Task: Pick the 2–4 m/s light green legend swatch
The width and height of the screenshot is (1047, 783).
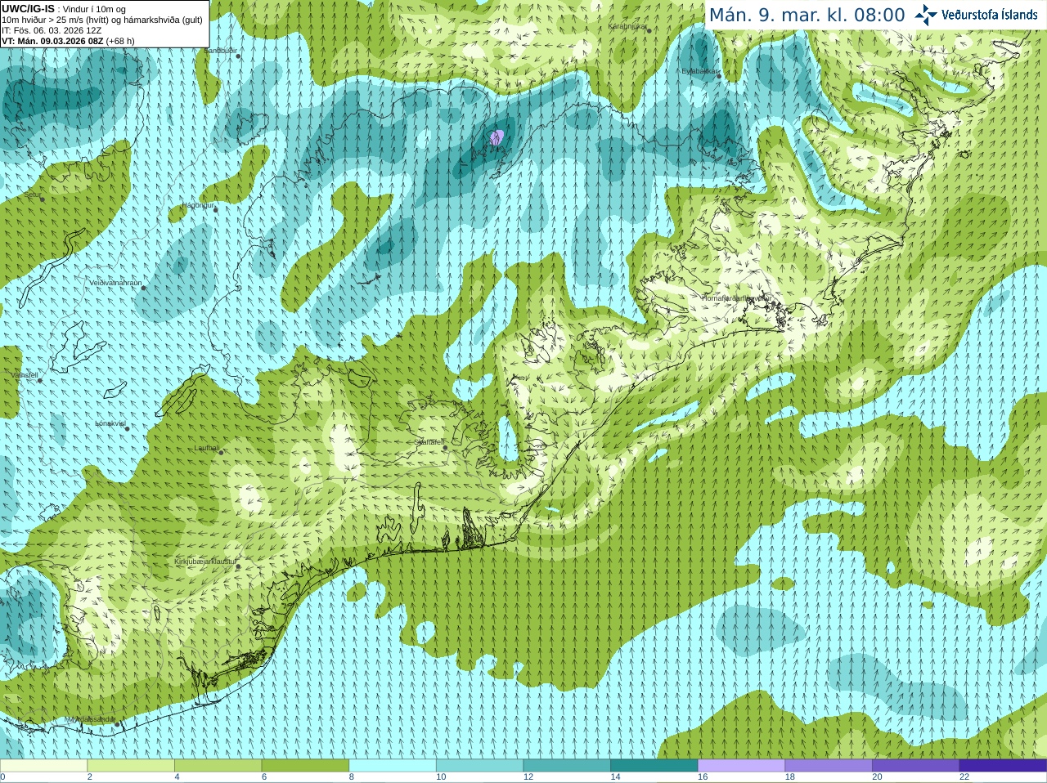Action: 131,766
